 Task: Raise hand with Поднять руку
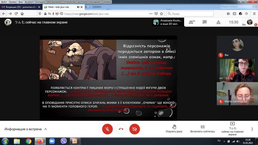click(174, 129)
